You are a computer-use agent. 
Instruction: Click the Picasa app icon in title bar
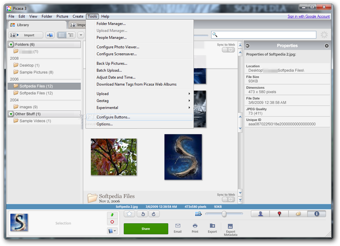(x=9, y=9)
